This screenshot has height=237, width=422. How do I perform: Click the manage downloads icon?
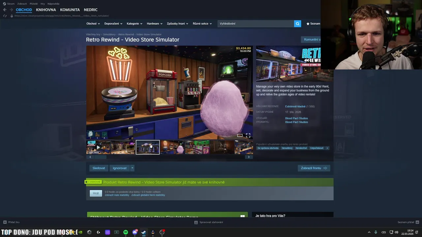[x=196, y=222]
